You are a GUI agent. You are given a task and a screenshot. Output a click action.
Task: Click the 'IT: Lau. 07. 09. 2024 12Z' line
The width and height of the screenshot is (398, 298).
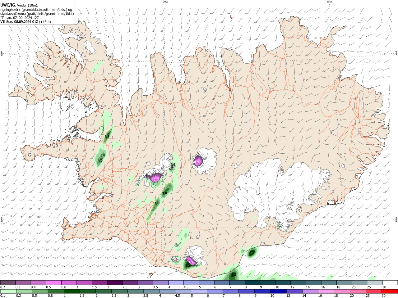(20, 18)
